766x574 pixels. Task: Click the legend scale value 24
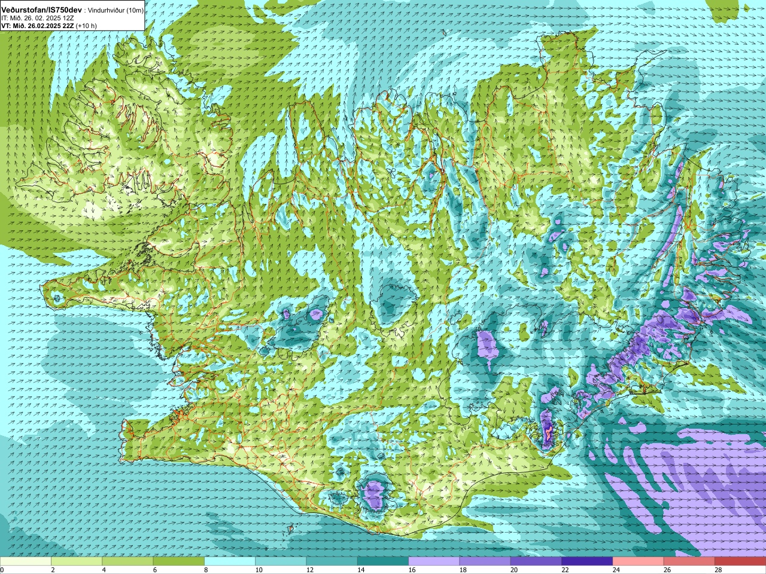pos(616,570)
